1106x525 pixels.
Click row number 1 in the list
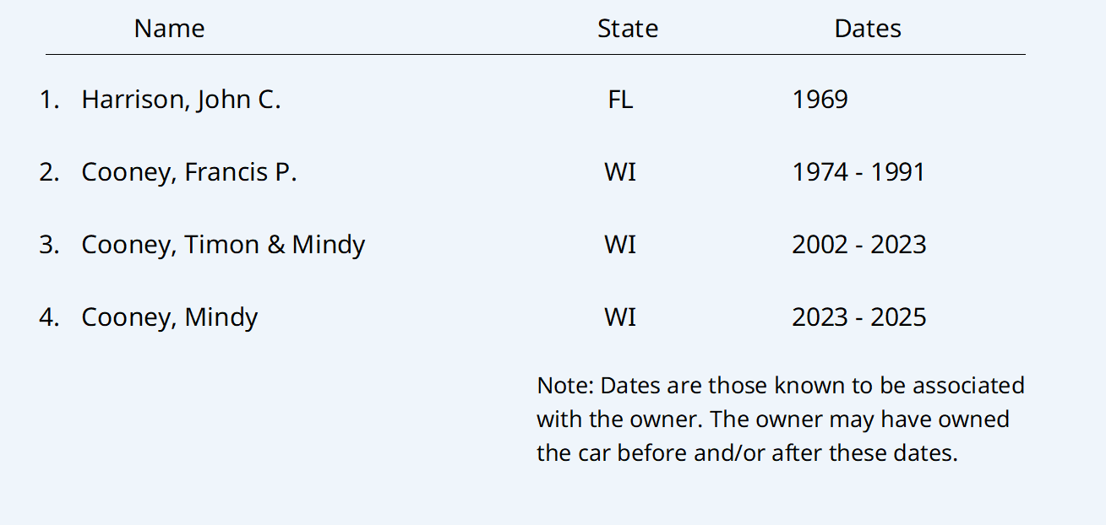49,100
